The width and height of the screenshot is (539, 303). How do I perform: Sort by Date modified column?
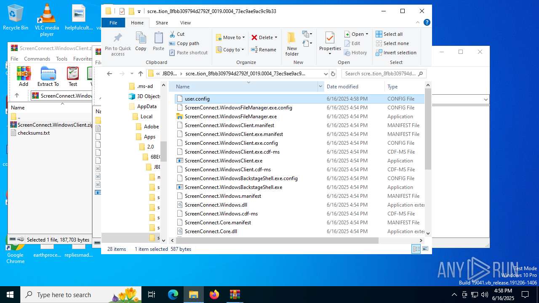[x=354, y=86]
